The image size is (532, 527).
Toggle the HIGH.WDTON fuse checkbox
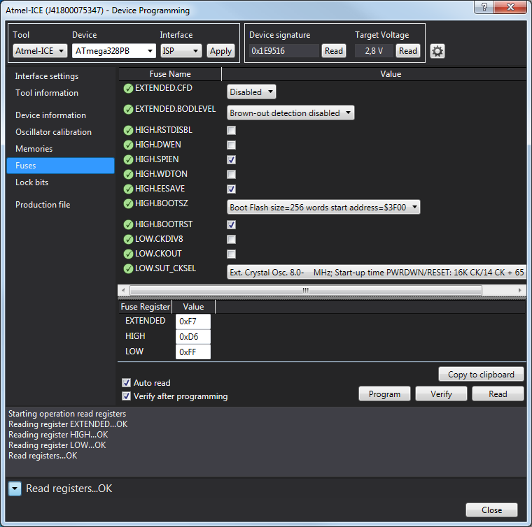pyautogui.click(x=232, y=175)
